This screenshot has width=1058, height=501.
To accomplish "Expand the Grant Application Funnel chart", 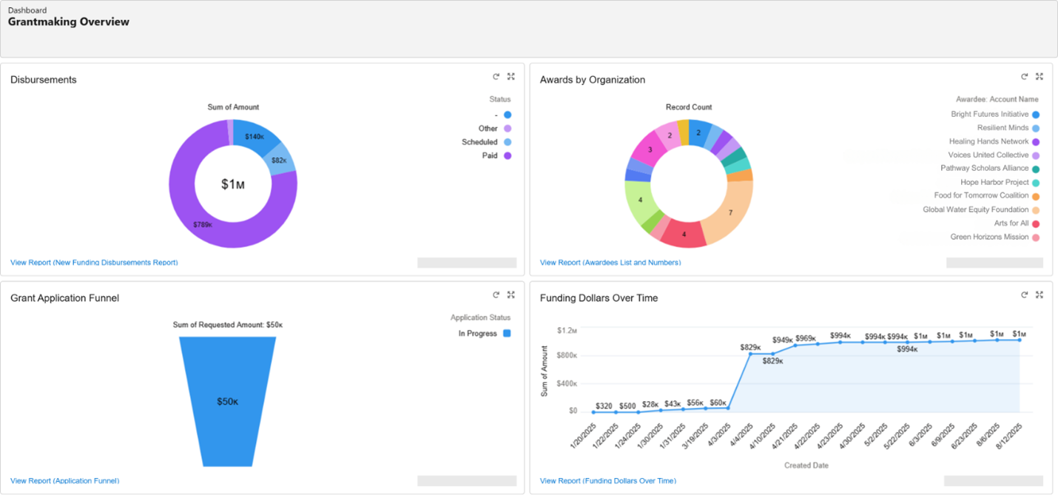I will point(511,295).
